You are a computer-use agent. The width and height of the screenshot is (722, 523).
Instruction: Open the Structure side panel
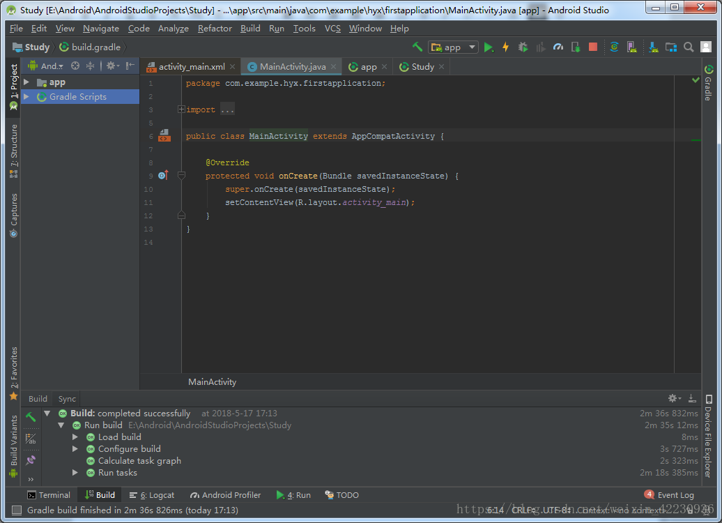coord(13,151)
